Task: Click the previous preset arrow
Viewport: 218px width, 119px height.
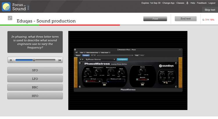Action: [80, 59]
